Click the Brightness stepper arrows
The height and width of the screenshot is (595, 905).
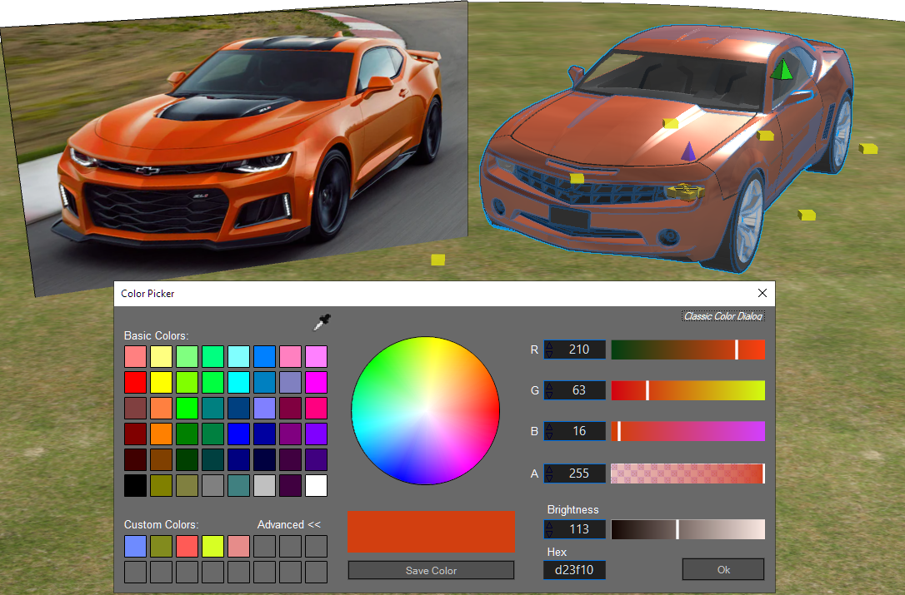coord(549,529)
